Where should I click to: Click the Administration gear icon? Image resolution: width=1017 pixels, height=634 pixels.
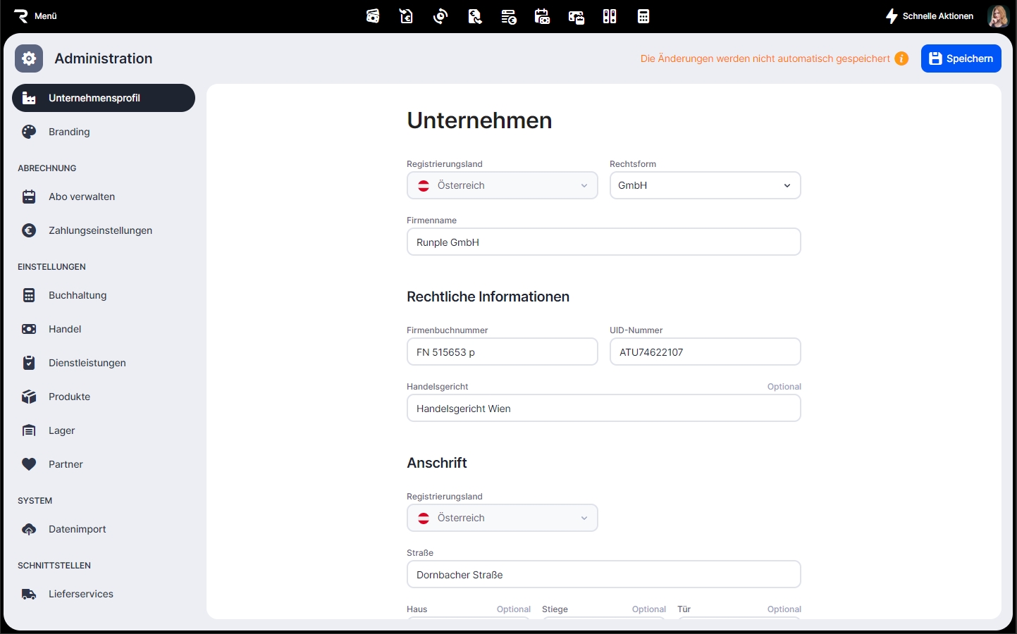pyautogui.click(x=29, y=58)
